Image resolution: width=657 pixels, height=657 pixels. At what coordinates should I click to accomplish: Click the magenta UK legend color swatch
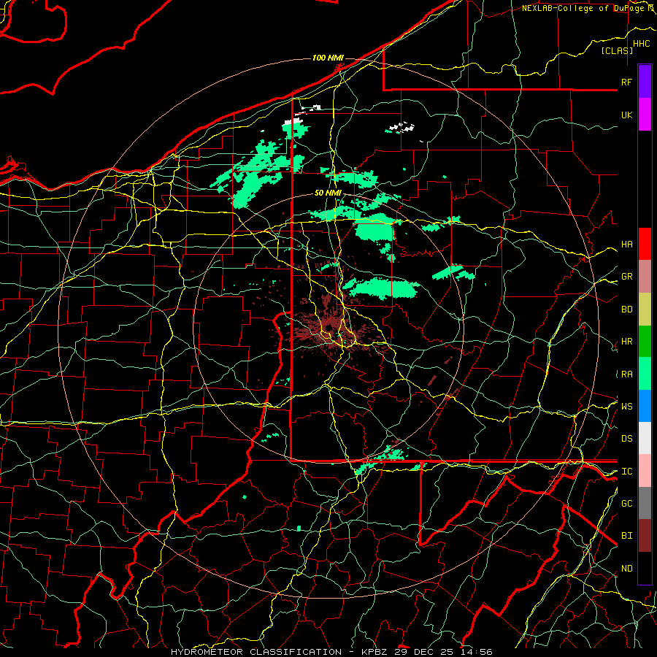point(645,115)
